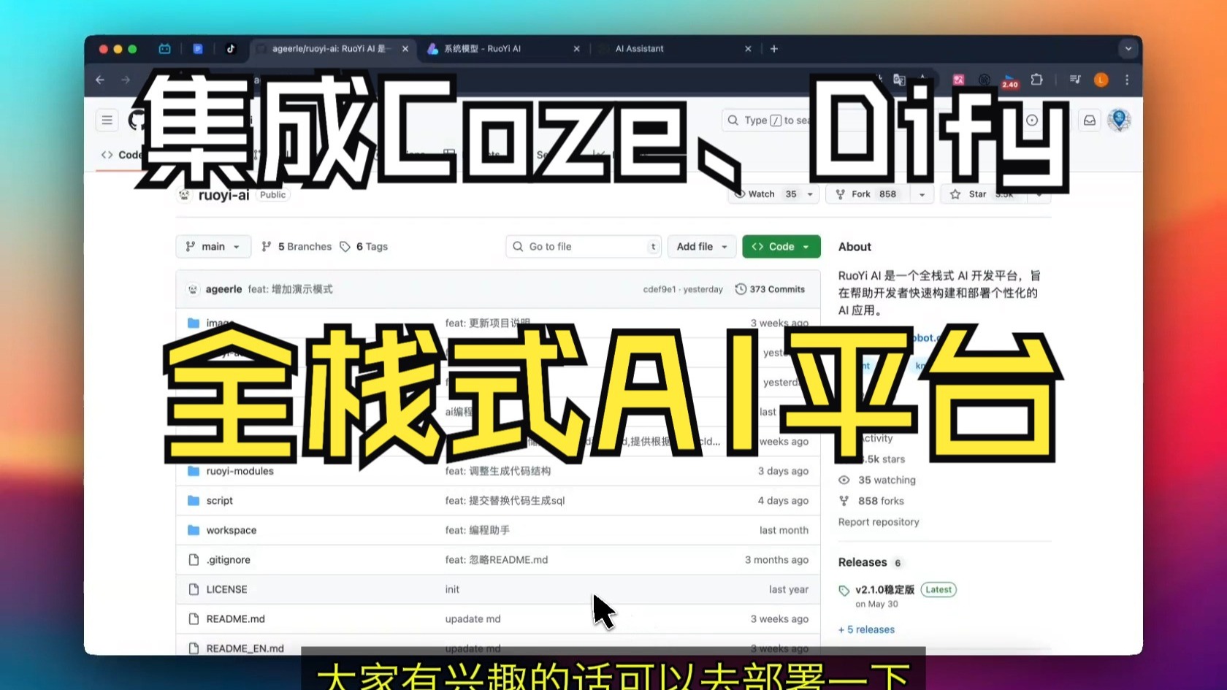Click the .gitignore file icon
The height and width of the screenshot is (690, 1227).
coord(194,559)
